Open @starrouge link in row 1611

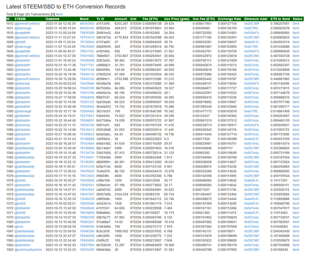23,28
